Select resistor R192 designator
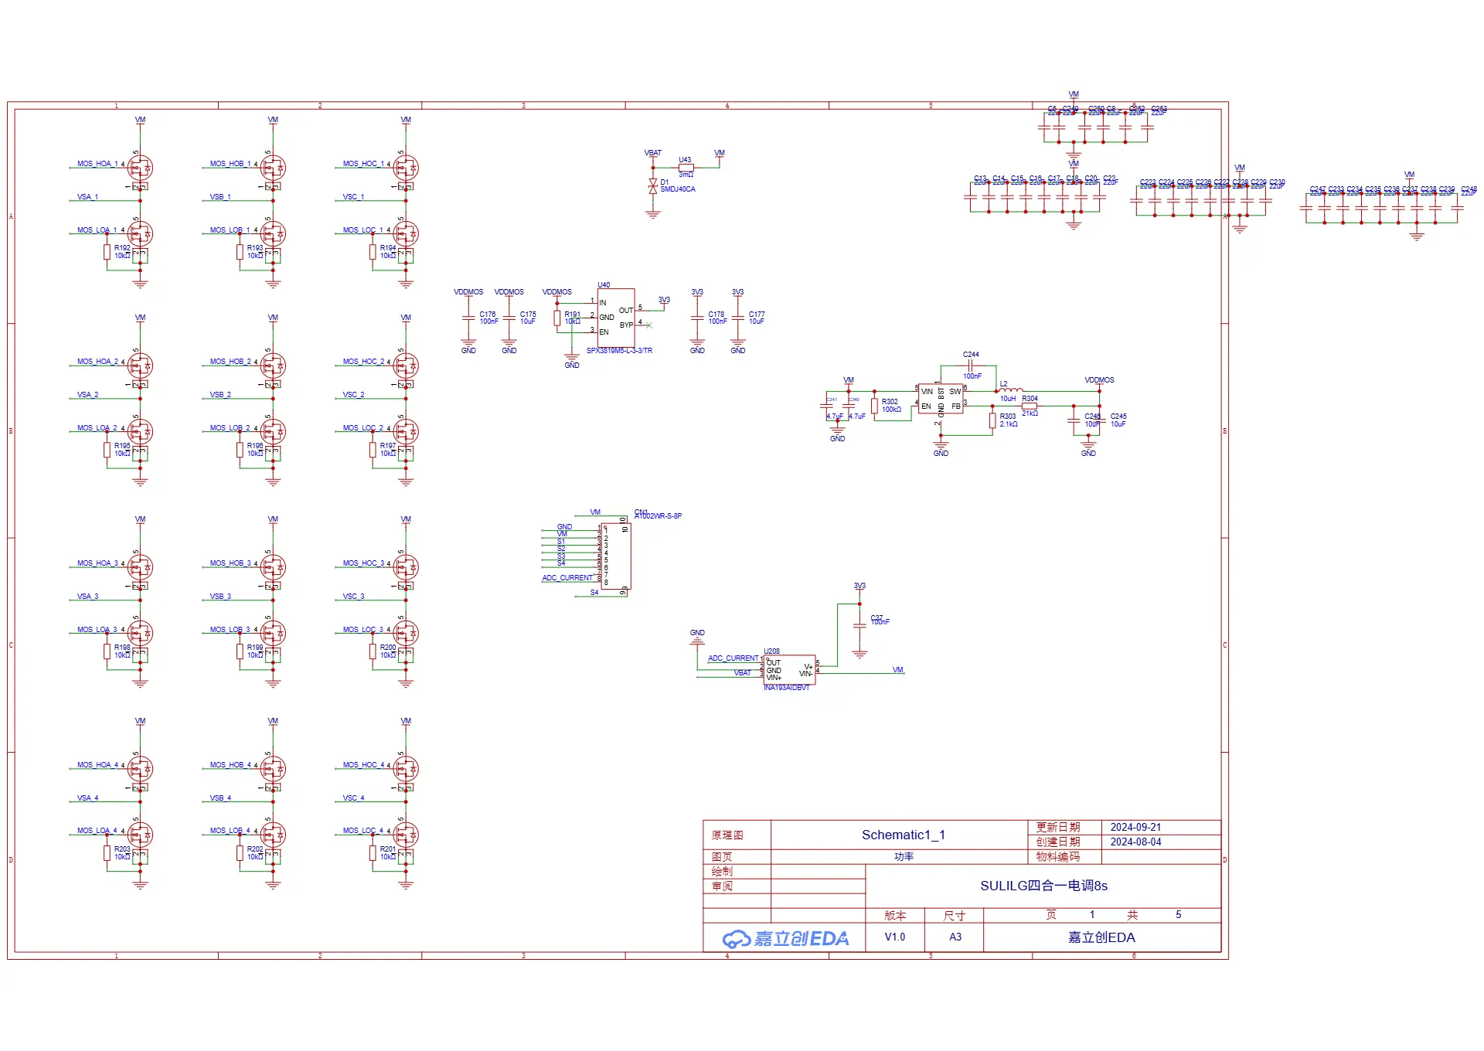 [122, 248]
